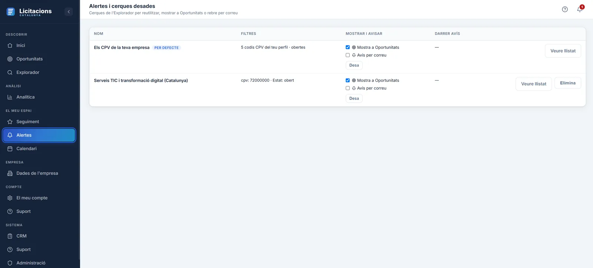Enable Avís per correu for CPV de la teva empresa
Image resolution: width=593 pixels, height=268 pixels.
click(348, 55)
